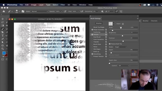Enable the Transfer checkbox
The width and height of the screenshot is (162, 91).
(92, 42)
